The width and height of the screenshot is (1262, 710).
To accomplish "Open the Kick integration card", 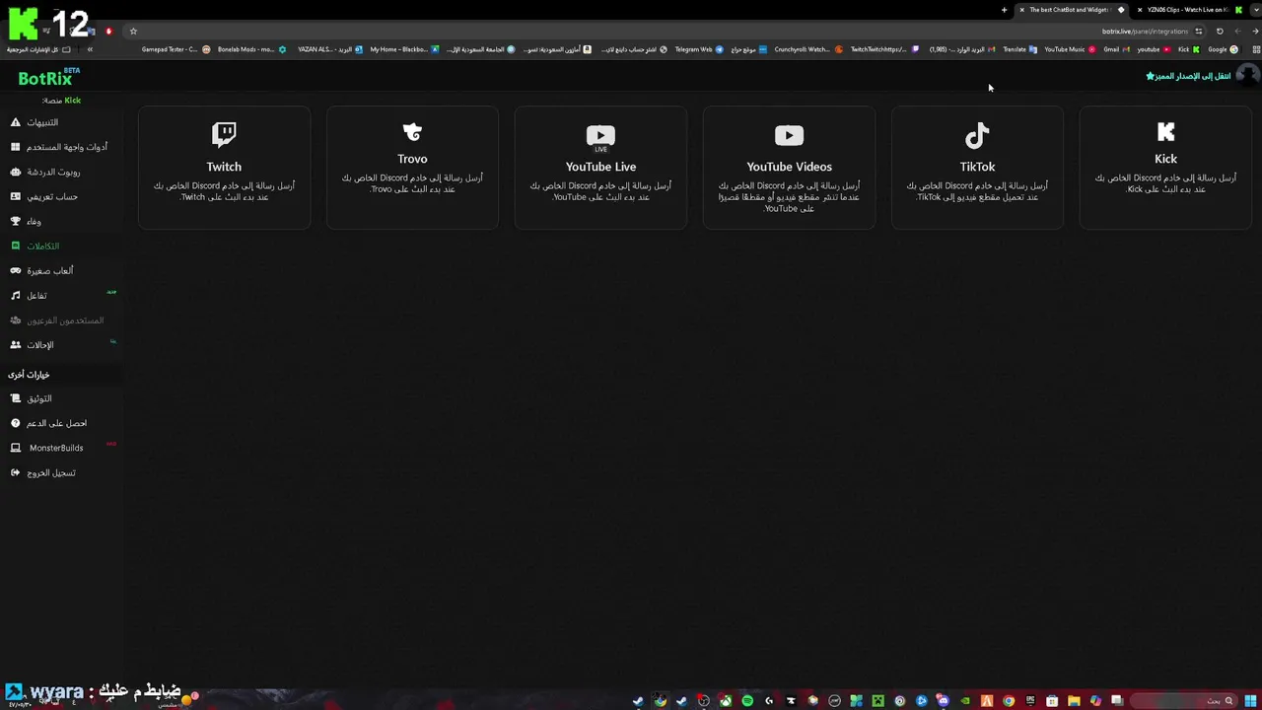I will tap(1165, 168).
